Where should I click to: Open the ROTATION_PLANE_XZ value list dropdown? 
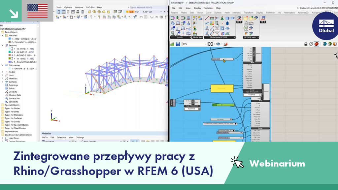pyautogui.click(x=233, y=131)
